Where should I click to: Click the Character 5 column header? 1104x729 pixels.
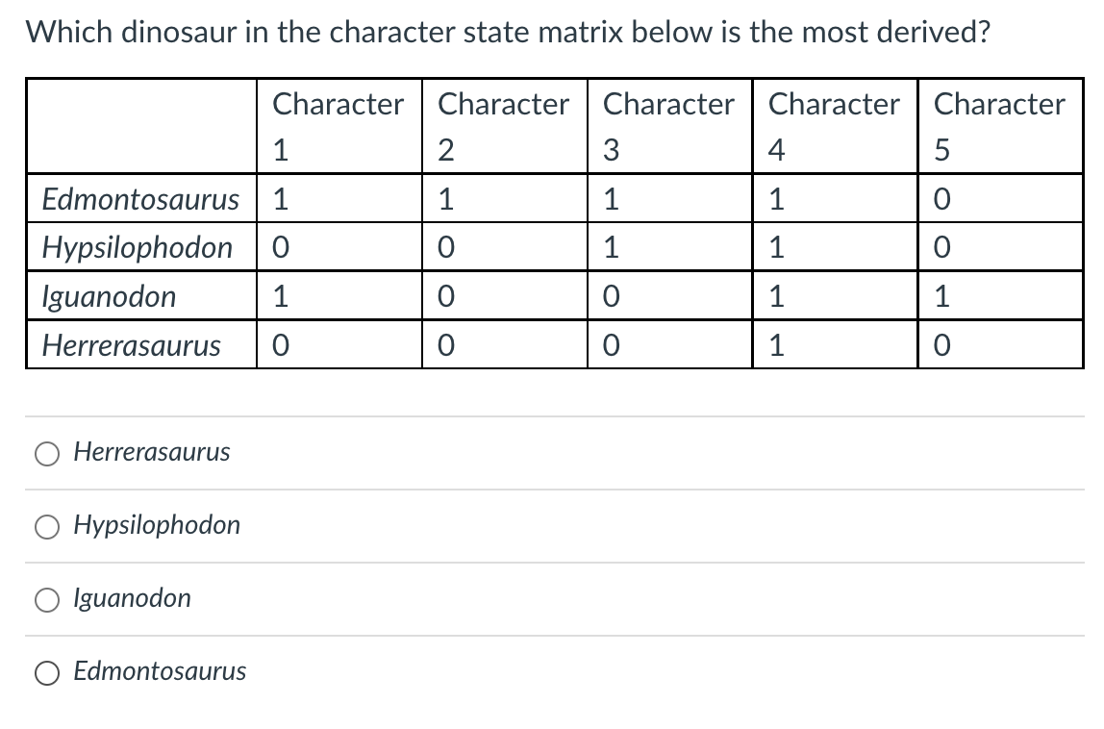pos(1000,125)
